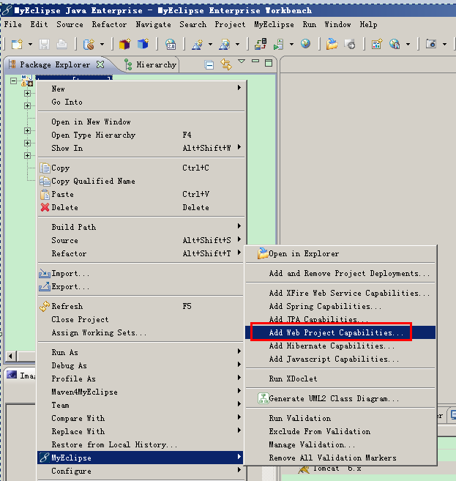Click the blue cube toolbar icon
The image size is (456, 481).
143,44
